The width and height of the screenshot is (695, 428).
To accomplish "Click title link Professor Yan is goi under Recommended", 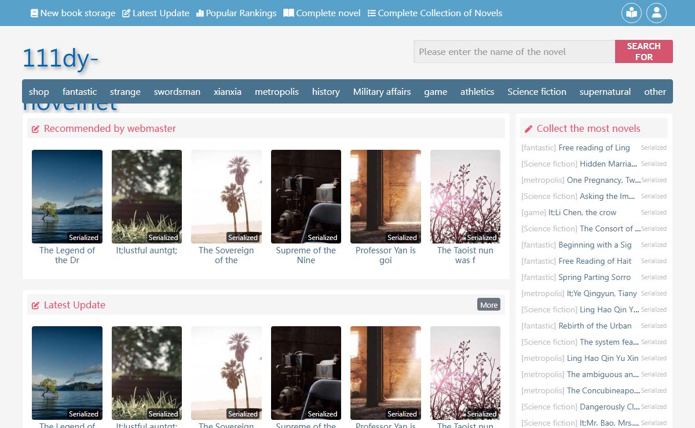I will click(x=386, y=255).
